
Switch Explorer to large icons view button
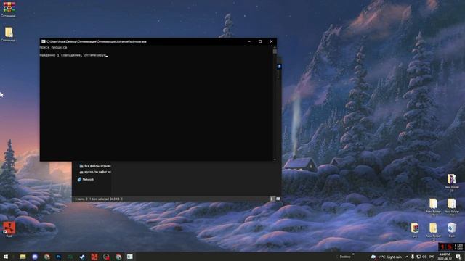[278, 199]
